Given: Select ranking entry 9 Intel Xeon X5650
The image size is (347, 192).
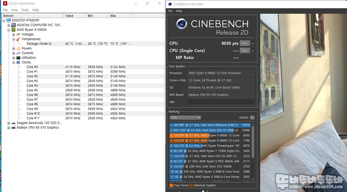Looking at the screenshot, I should (210, 166).
